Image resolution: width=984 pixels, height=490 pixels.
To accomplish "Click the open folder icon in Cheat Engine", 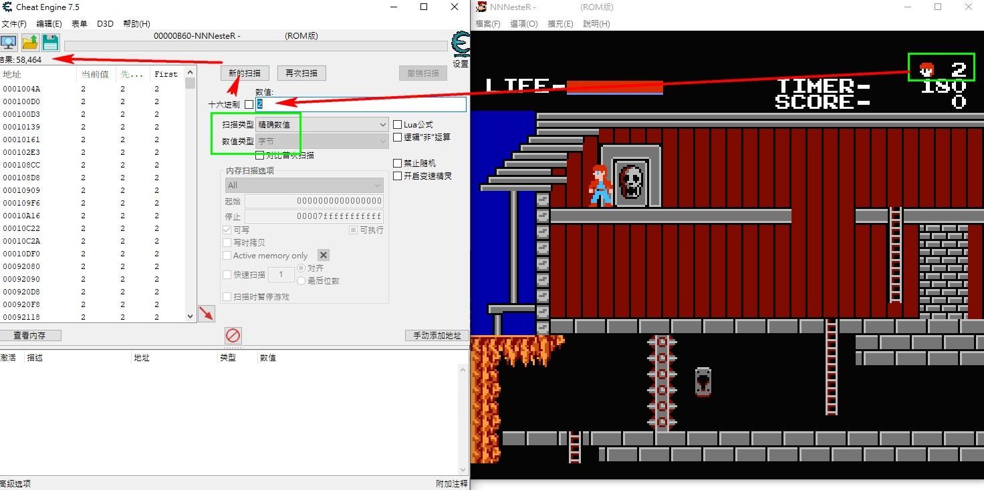I will [x=30, y=43].
